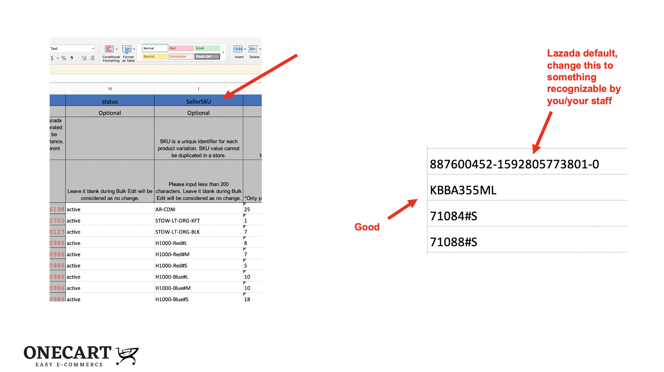The width and height of the screenshot is (664, 372).
Task: Click the Conditional Formatting icon
Action: click(109, 49)
